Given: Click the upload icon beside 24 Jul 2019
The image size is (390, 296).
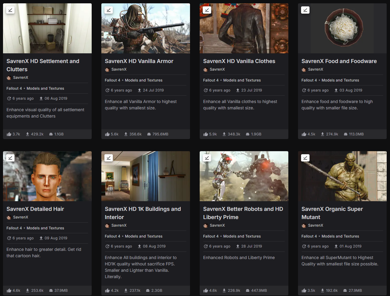Looking at the screenshot, I should [x=139, y=90].
